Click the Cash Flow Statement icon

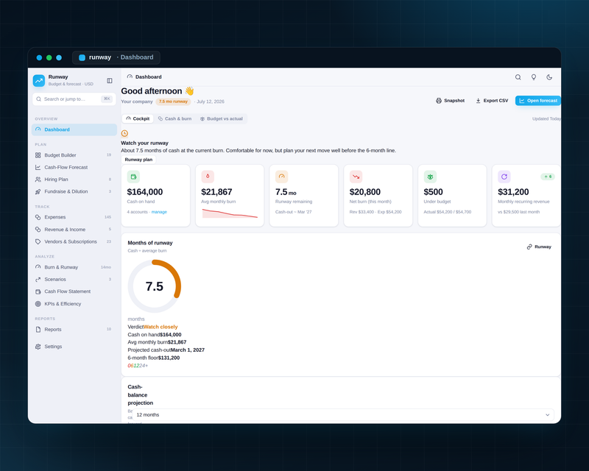tap(38, 291)
